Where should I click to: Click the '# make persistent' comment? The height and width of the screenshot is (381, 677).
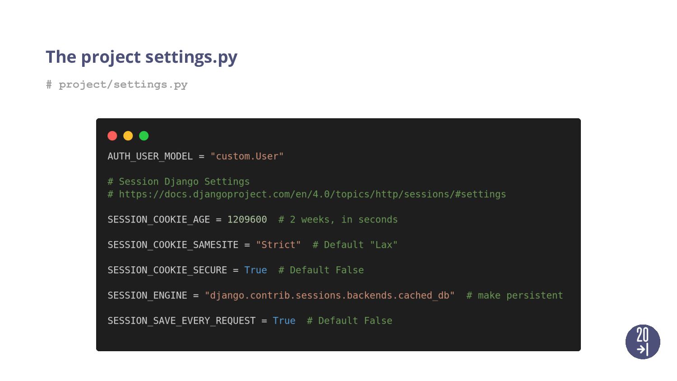pos(515,295)
